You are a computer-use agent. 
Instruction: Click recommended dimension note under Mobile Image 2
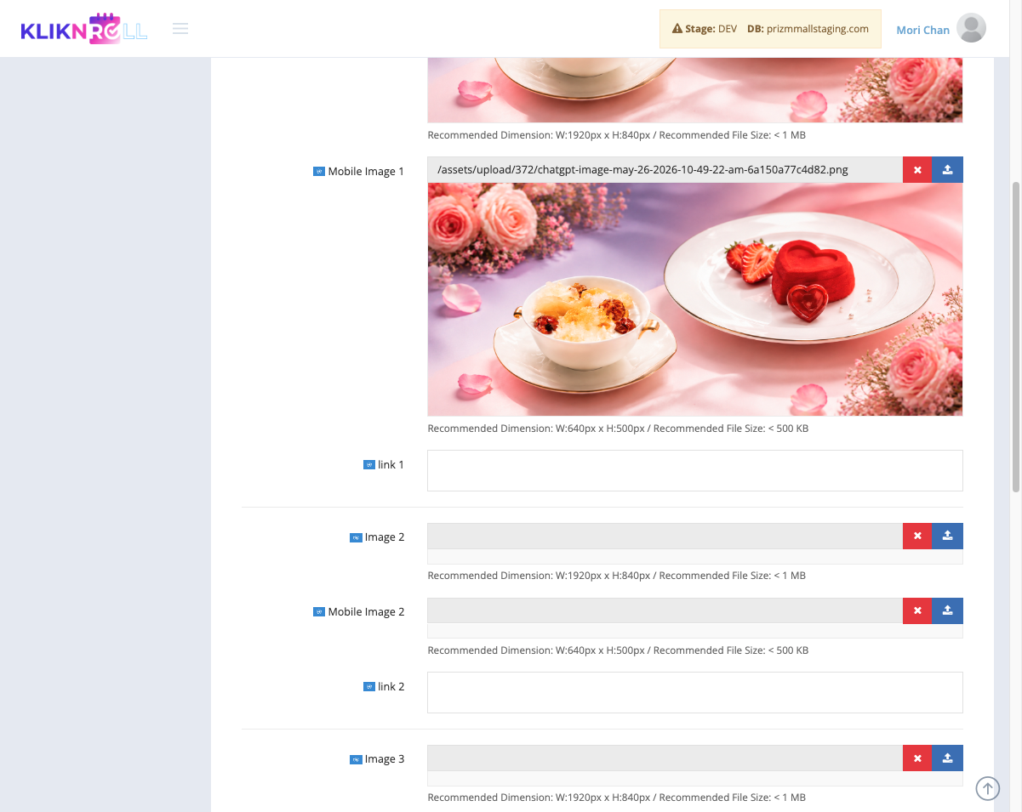click(x=618, y=650)
